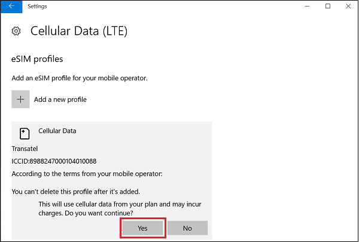The width and height of the screenshot is (359, 242).
Task: Maximize the Settings window
Action: coord(328,6)
